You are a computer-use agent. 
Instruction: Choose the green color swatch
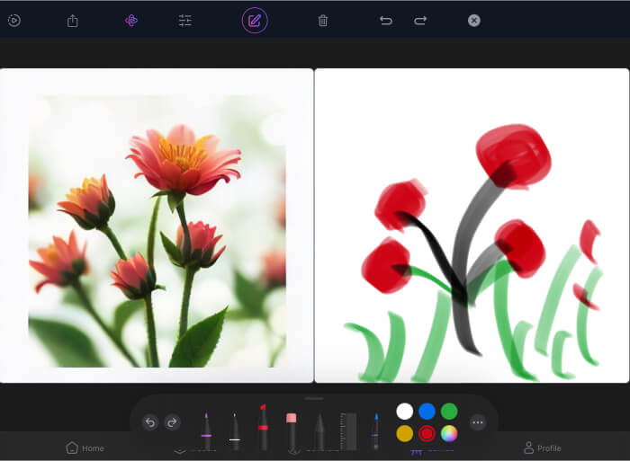tap(449, 411)
